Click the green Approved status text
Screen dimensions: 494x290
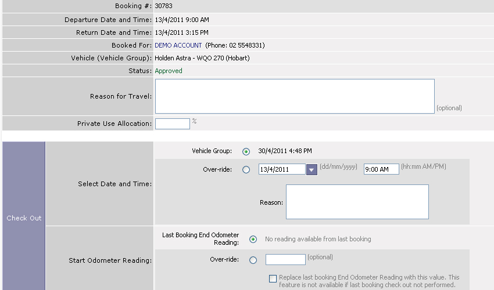[169, 71]
